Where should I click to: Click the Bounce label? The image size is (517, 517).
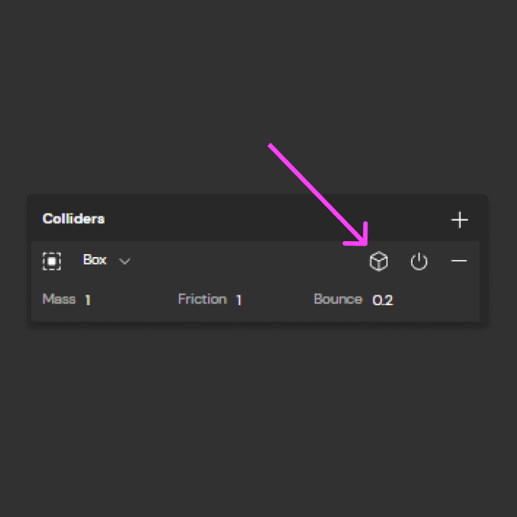click(338, 299)
